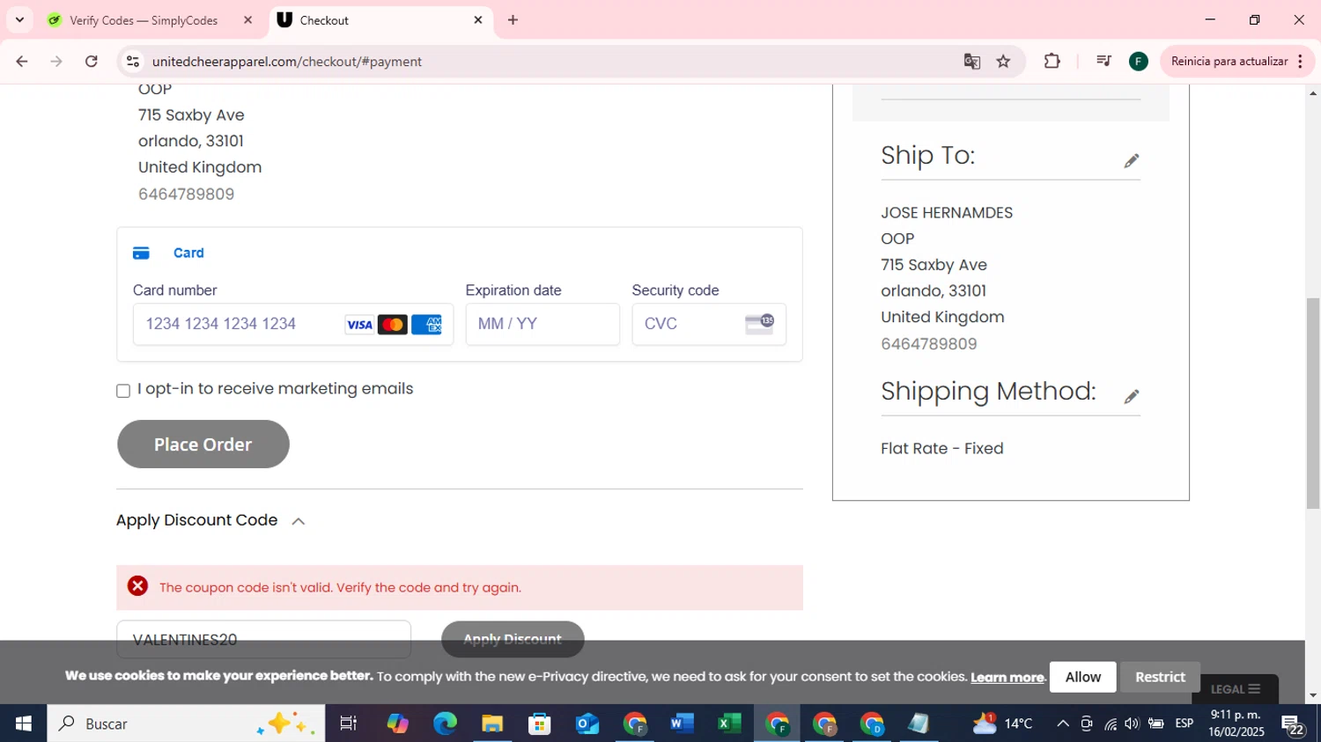Allow cookies in the consent banner
The height and width of the screenshot is (742, 1321).
(x=1082, y=677)
